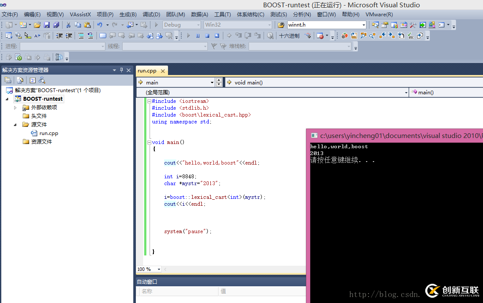Open the 调试(D) menu
483x303 pixels.
(151, 15)
